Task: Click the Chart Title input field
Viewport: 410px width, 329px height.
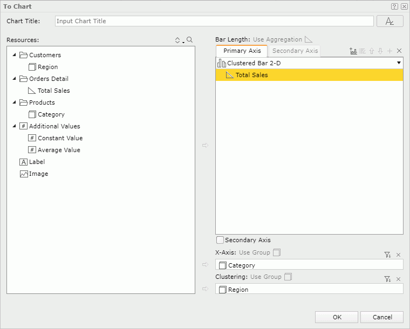Action: (214, 21)
